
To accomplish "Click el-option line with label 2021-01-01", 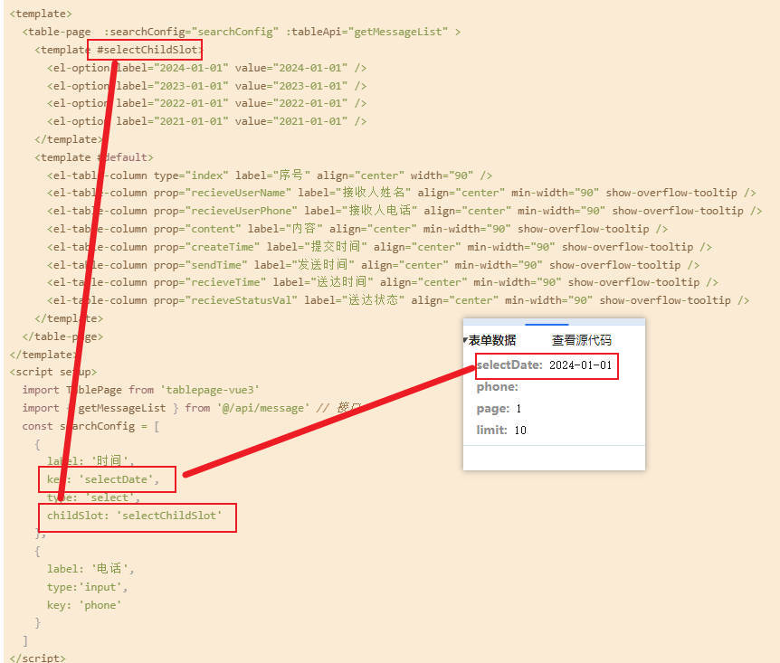I will point(207,121).
